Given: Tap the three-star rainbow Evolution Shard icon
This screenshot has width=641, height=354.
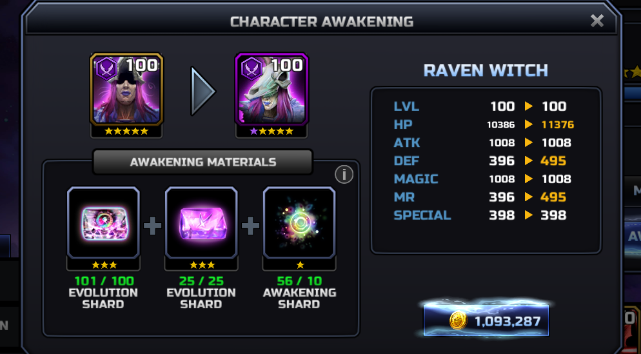Looking at the screenshot, I should point(103,223).
